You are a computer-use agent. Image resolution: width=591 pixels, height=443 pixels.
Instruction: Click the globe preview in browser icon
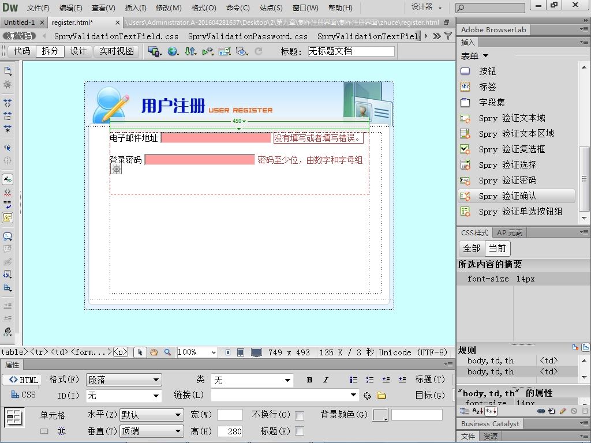click(173, 51)
